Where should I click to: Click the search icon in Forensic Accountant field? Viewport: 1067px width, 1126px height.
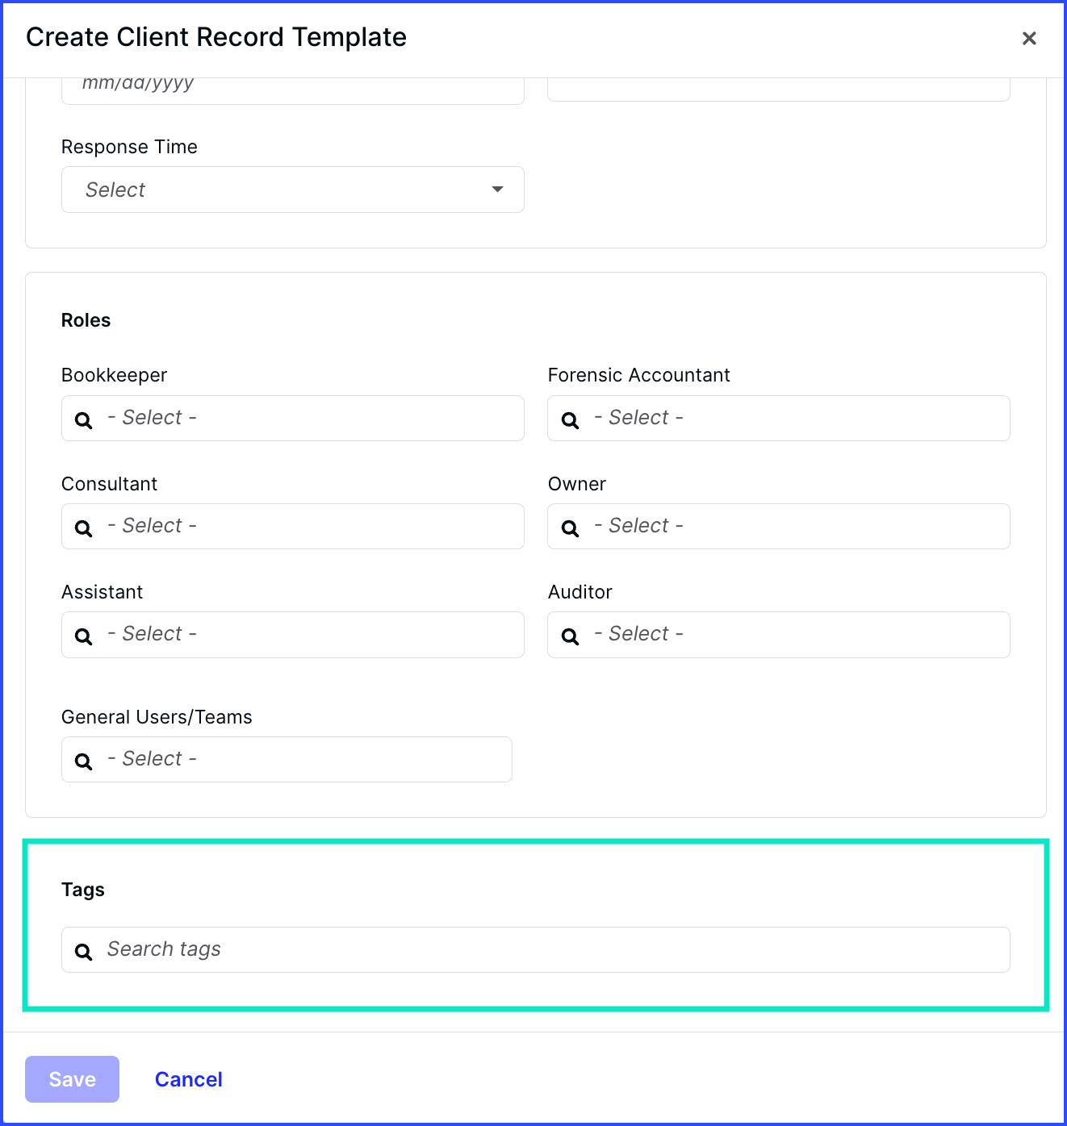click(x=570, y=419)
